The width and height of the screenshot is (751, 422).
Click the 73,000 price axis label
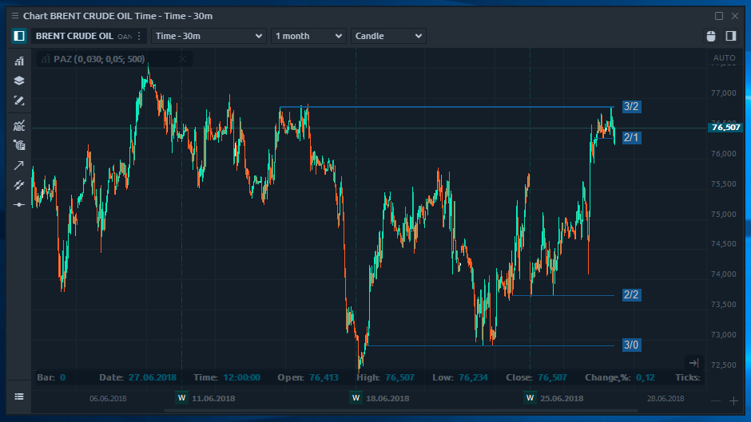click(x=724, y=334)
